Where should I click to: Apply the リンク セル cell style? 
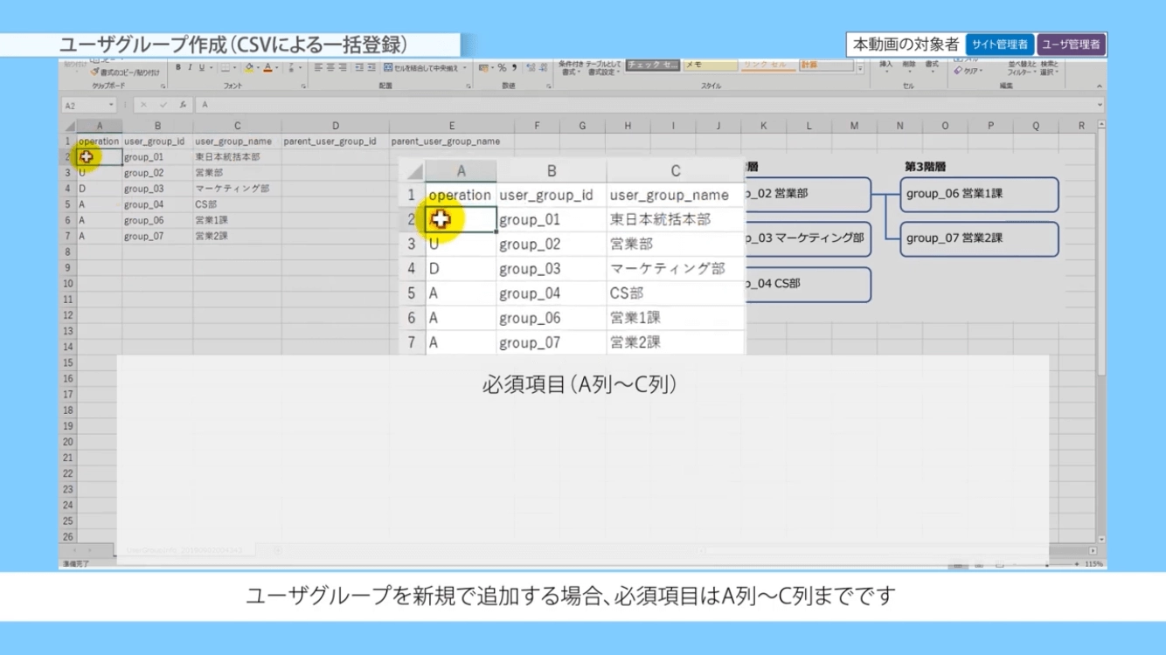click(x=768, y=65)
